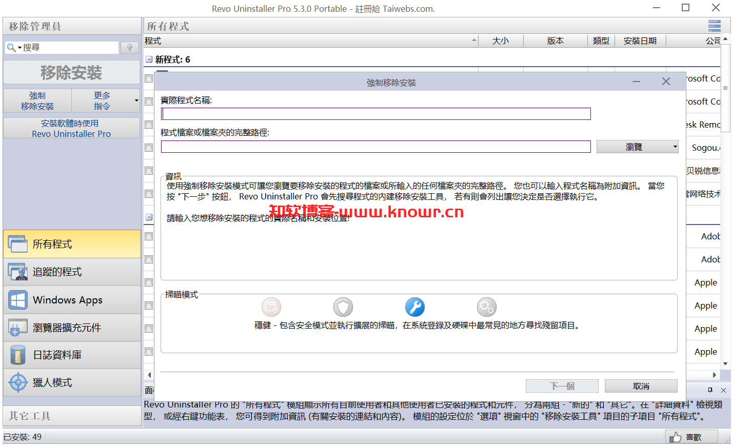
Task: Sort by 大小 column
Action: click(x=501, y=40)
